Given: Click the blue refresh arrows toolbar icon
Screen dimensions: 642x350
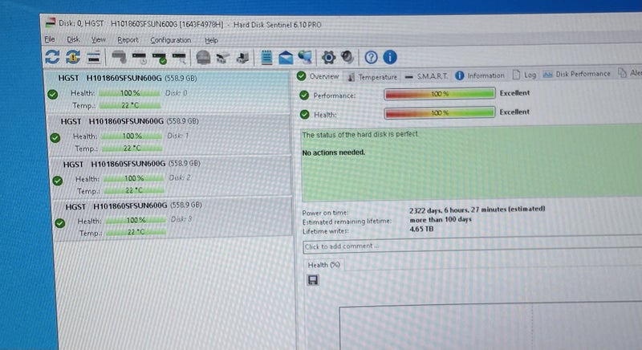Looking at the screenshot, I should click(52, 57).
